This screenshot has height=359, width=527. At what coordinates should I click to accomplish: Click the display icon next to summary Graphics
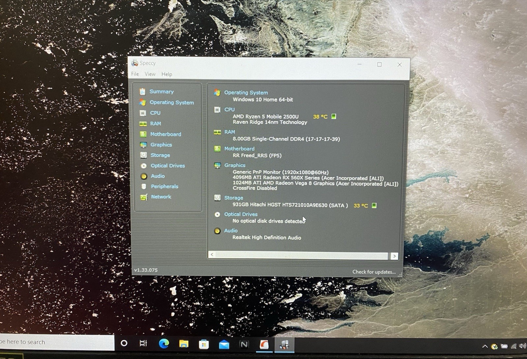(217, 165)
